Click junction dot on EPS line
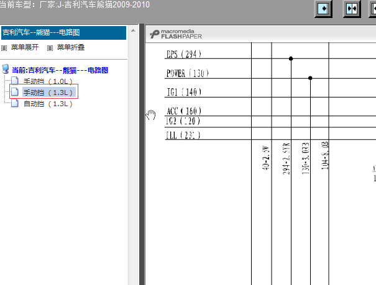This screenshot has height=285, width=376. click(291, 58)
